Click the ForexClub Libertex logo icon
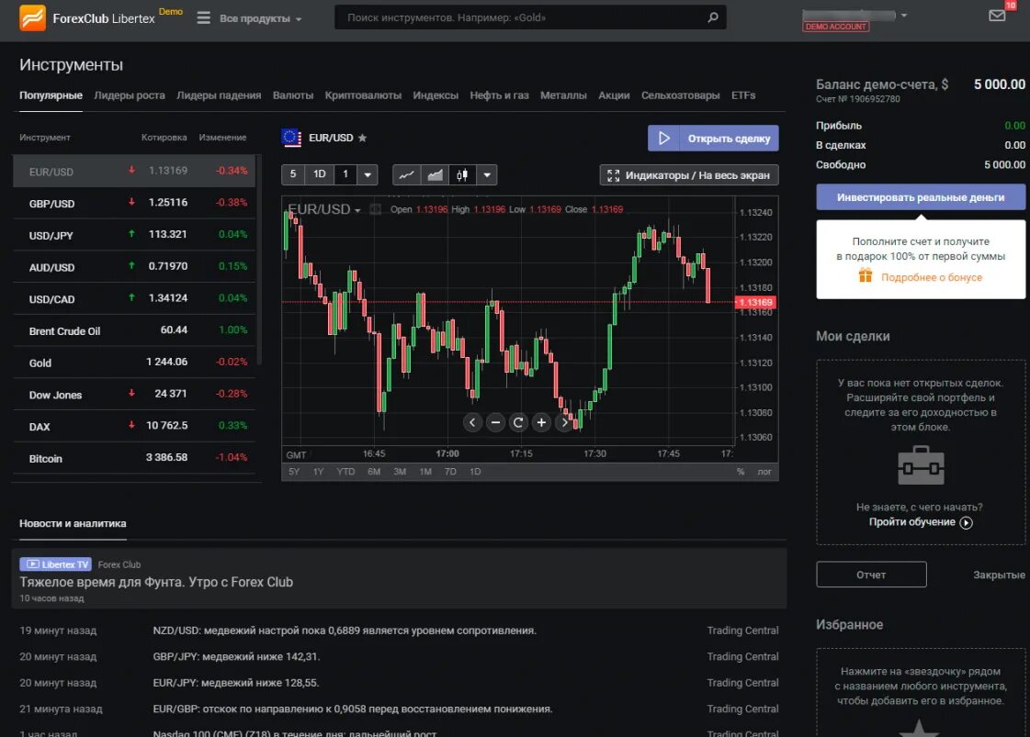Viewport: 1030px width, 737px height. point(32,17)
